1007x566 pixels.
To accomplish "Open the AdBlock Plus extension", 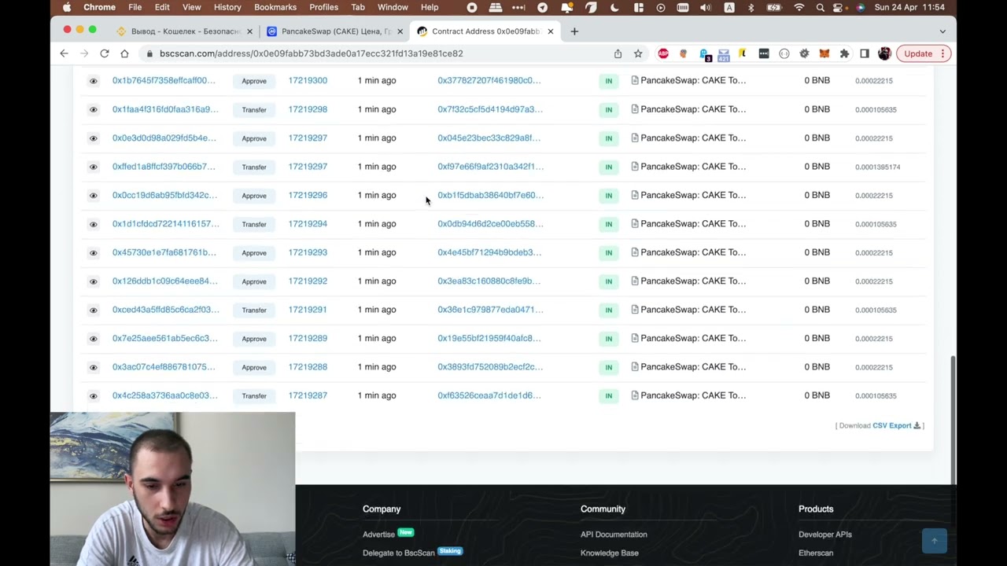I will tap(663, 53).
